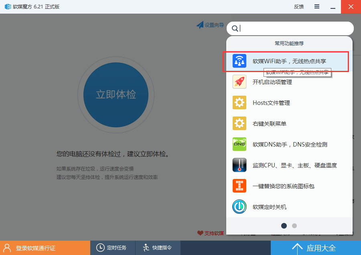Image resolution: width=361 pixels, height=255 pixels.
Task: Open the 反馈 feedback menu
Action: click(x=298, y=6)
